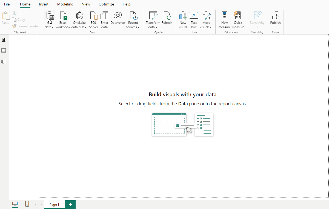Switch to desktop layout view
This screenshot has width=329, height=209.
click(15, 204)
